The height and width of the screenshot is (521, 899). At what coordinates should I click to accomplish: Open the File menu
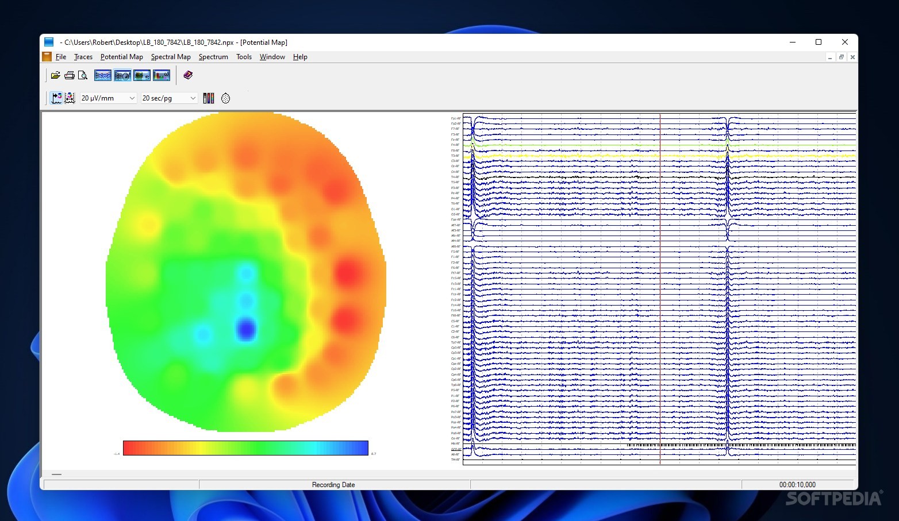[x=61, y=57]
